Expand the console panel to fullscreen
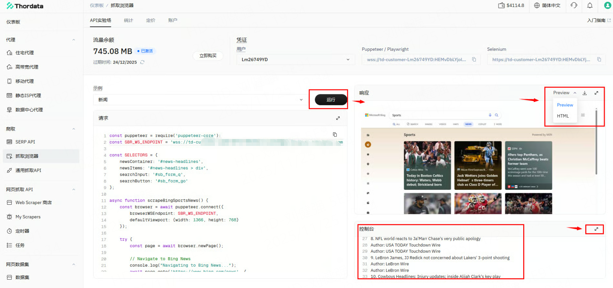Screen dimensions: 613x288 pos(596,229)
